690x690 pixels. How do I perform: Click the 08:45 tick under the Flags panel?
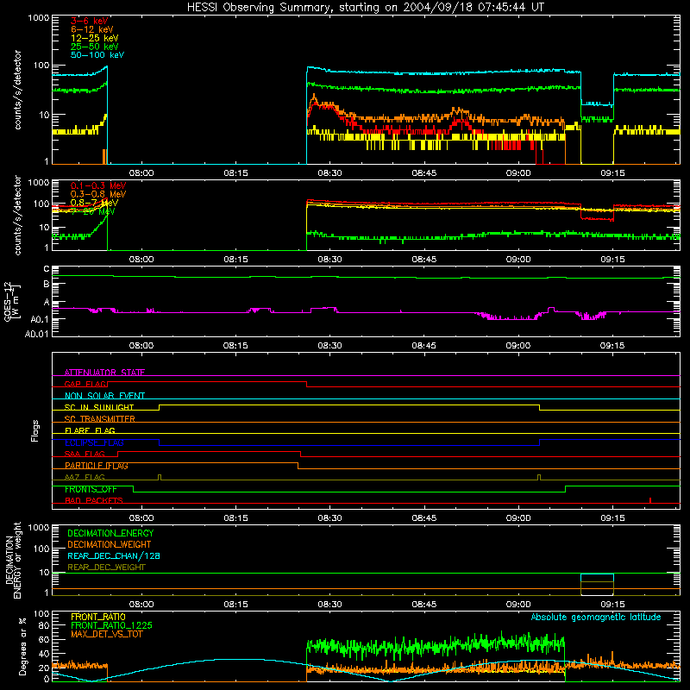tap(423, 518)
